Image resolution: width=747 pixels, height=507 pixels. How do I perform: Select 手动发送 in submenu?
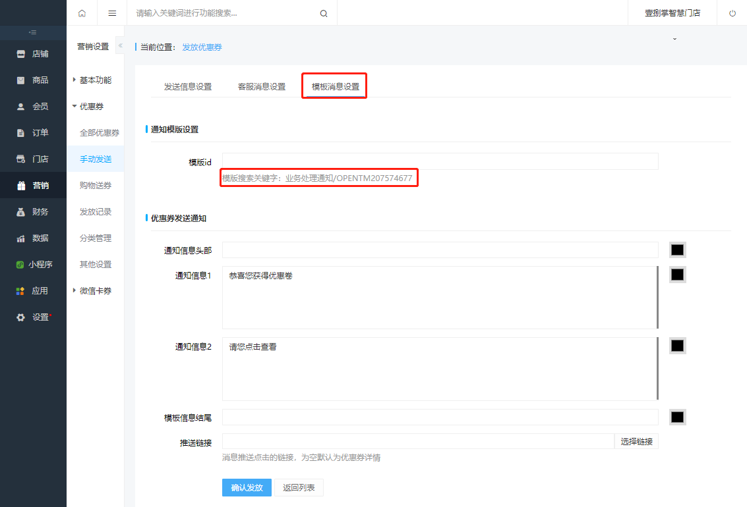96,159
